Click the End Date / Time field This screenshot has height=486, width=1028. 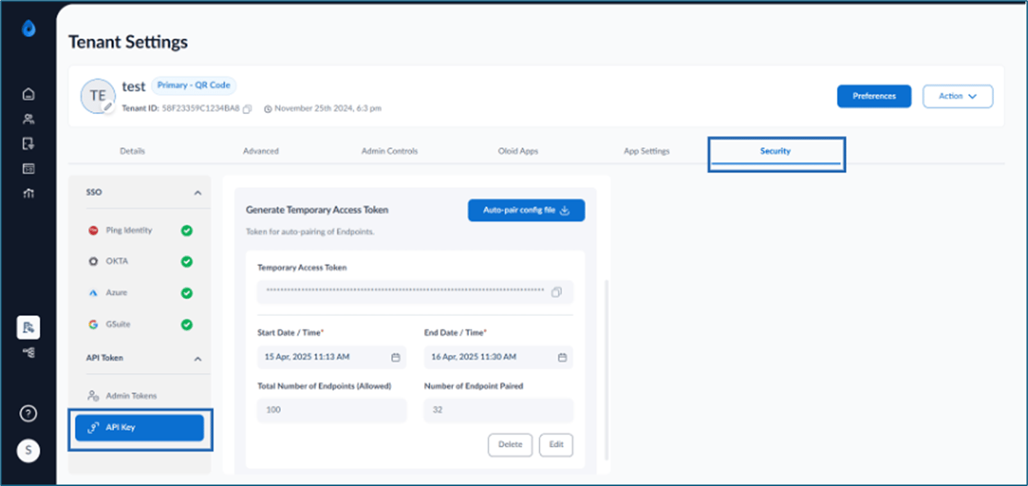pos(499,357)
